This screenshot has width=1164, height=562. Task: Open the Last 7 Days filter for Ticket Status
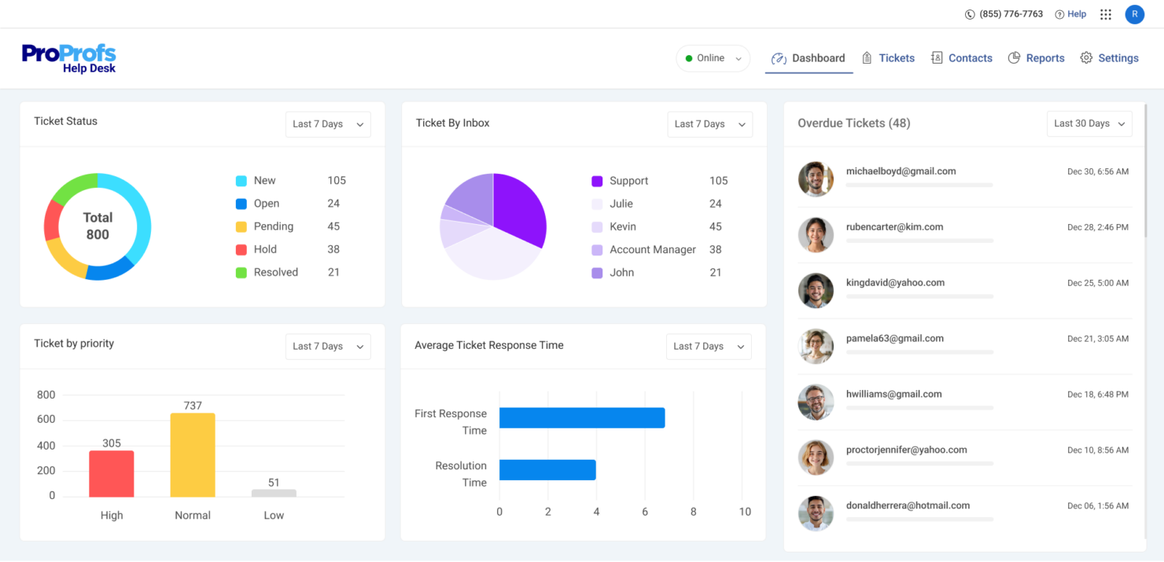tap(327, 123)
